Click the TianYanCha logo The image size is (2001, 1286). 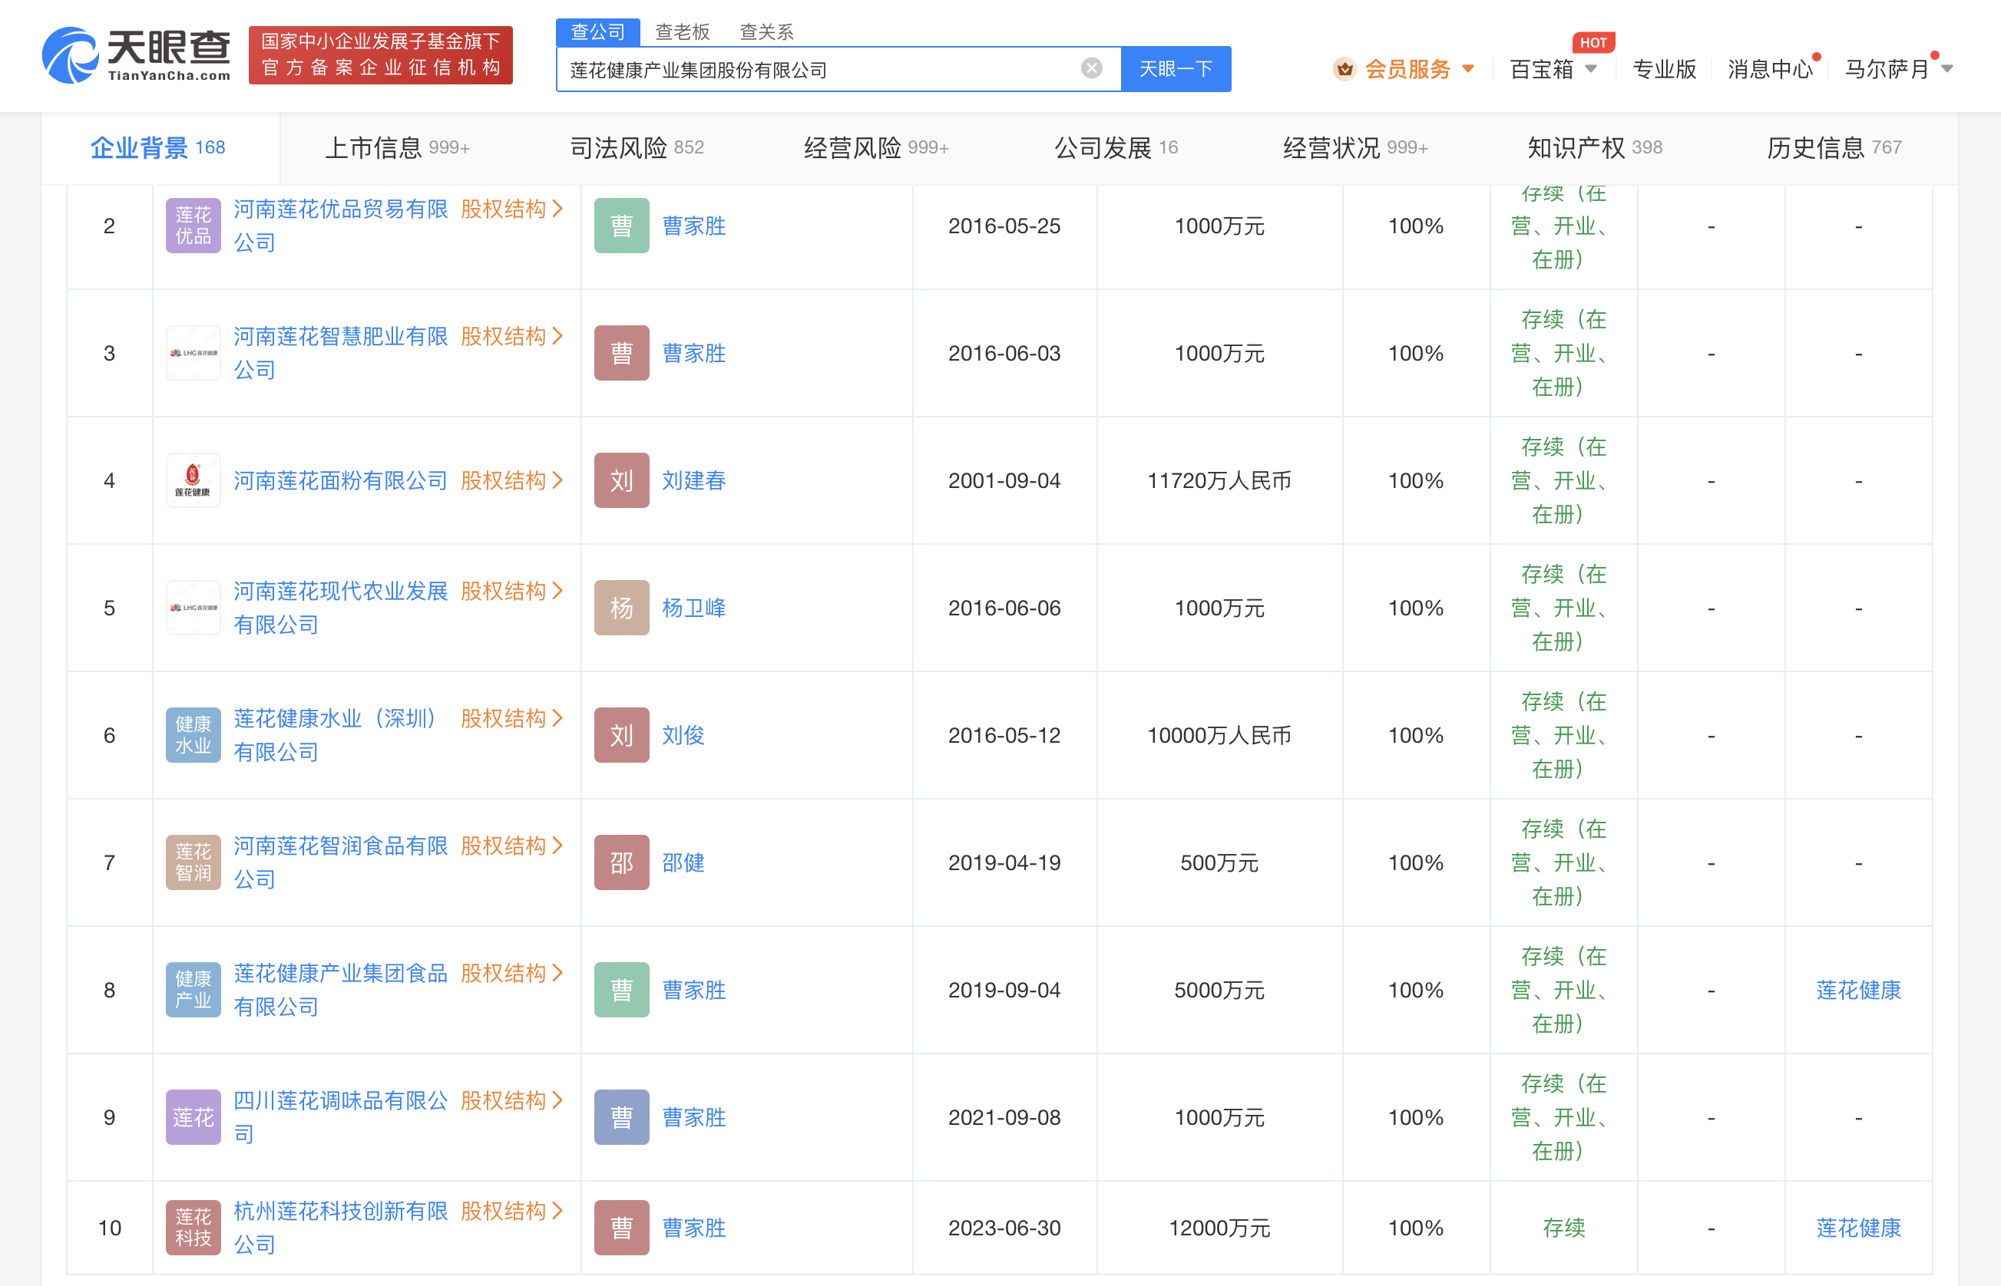[136, 55]
